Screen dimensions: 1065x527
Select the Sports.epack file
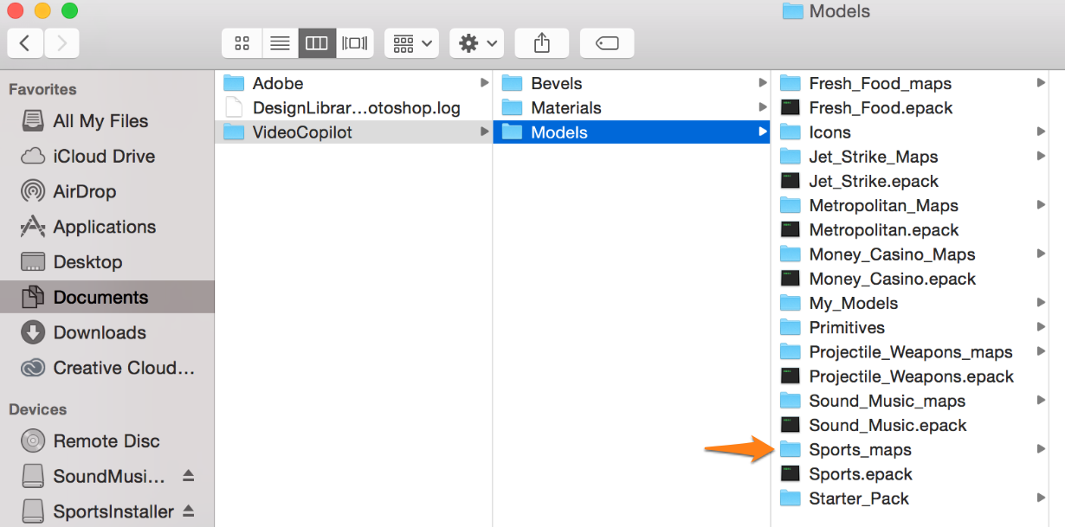tap(860, 474)
